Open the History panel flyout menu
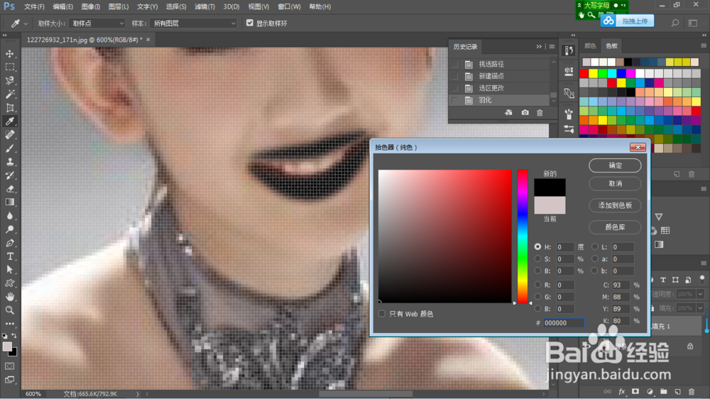 coord(552,47)
